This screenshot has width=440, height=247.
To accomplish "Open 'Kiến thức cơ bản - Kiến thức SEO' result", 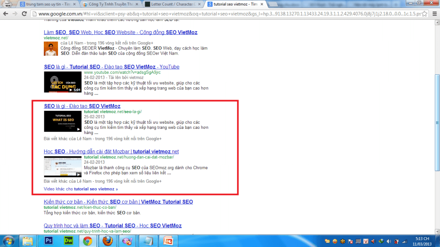I will 118,202.
